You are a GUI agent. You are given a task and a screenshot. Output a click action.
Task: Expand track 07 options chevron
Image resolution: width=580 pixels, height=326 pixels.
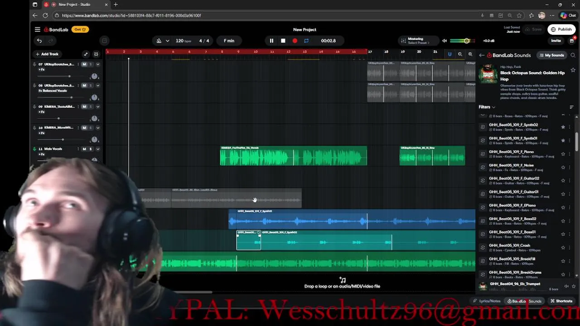click(x=97, y=64)
